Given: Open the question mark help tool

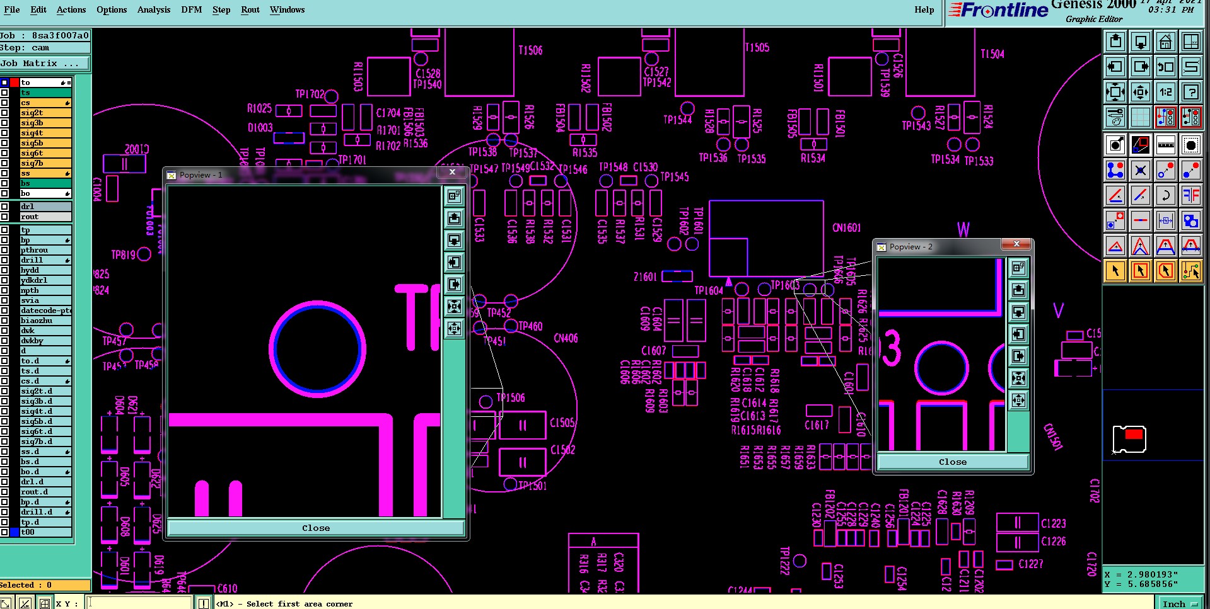Looking at the screenshot, I should pyautogui.click(x=1190, y=92).
